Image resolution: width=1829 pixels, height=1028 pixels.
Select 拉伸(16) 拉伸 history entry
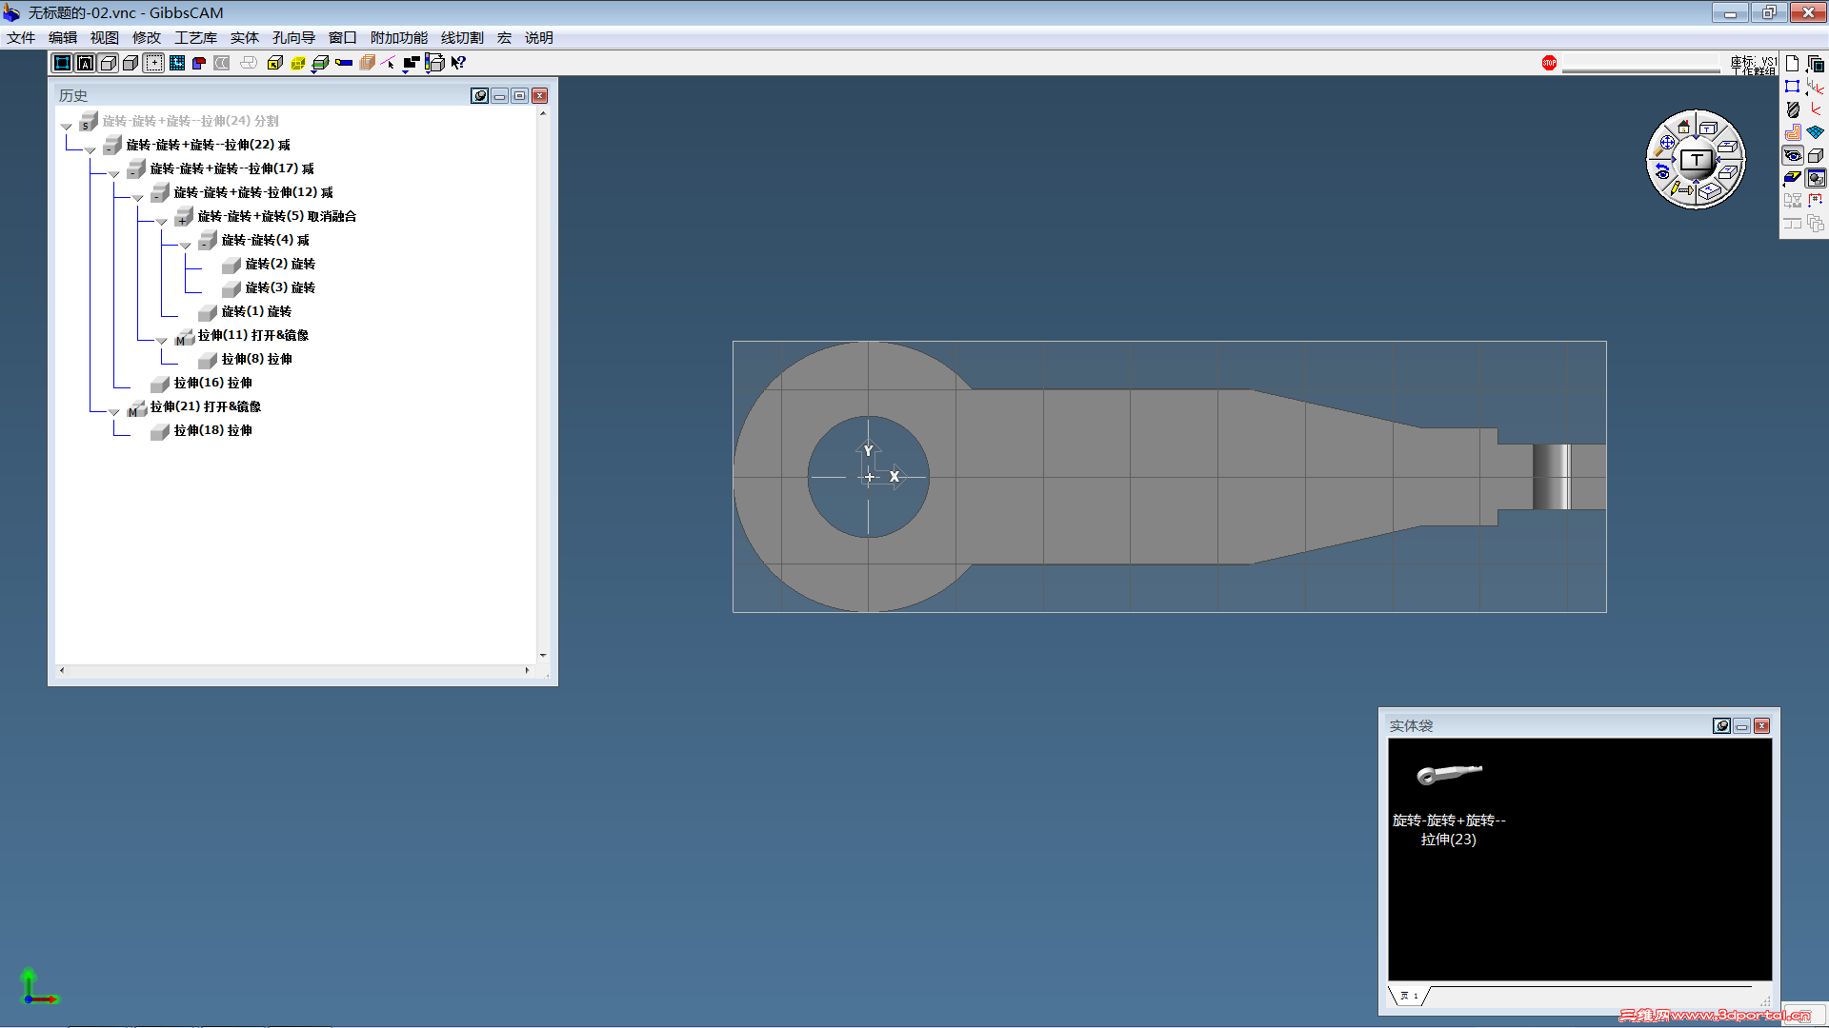[212, 383]
